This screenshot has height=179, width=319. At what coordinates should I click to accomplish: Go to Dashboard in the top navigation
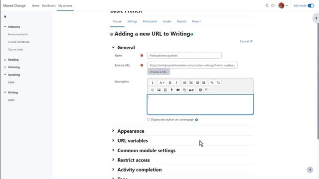(x=49, y=5)
